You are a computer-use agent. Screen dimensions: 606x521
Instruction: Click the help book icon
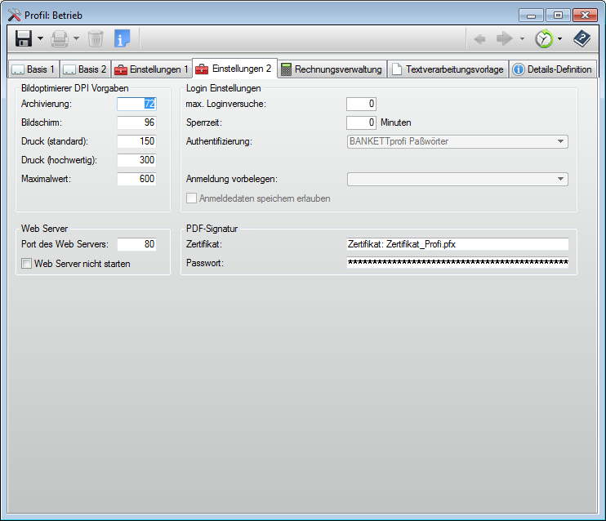click(x=581, y=38)
